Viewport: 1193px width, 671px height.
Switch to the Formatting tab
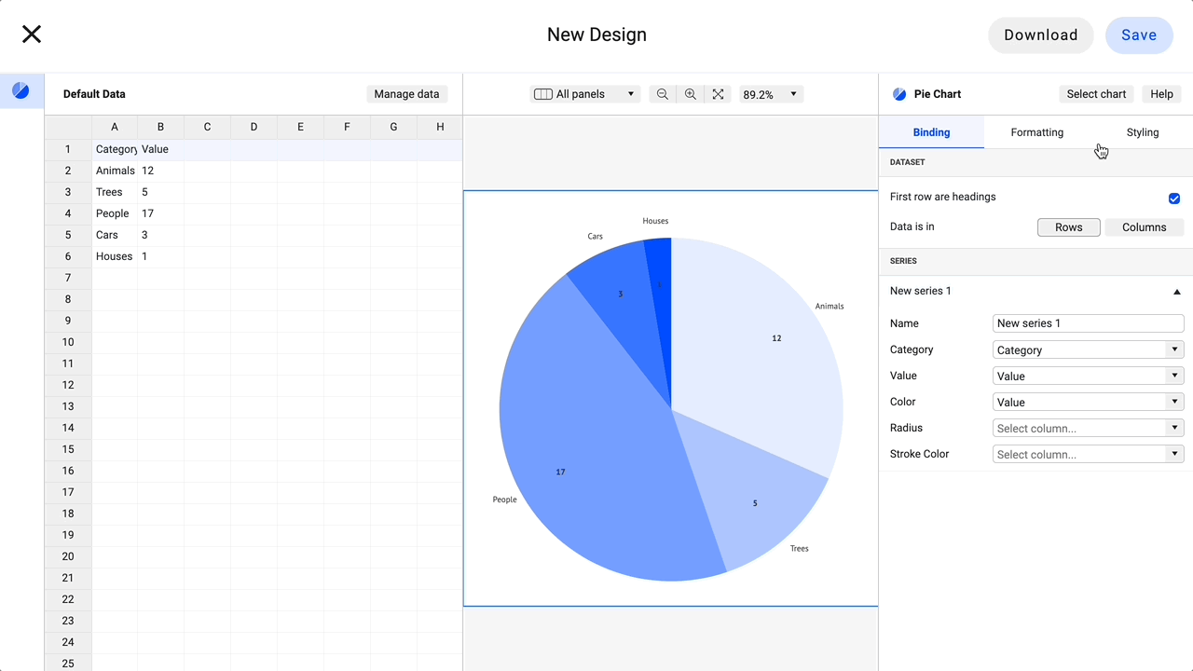click(x=1036, y=132)
